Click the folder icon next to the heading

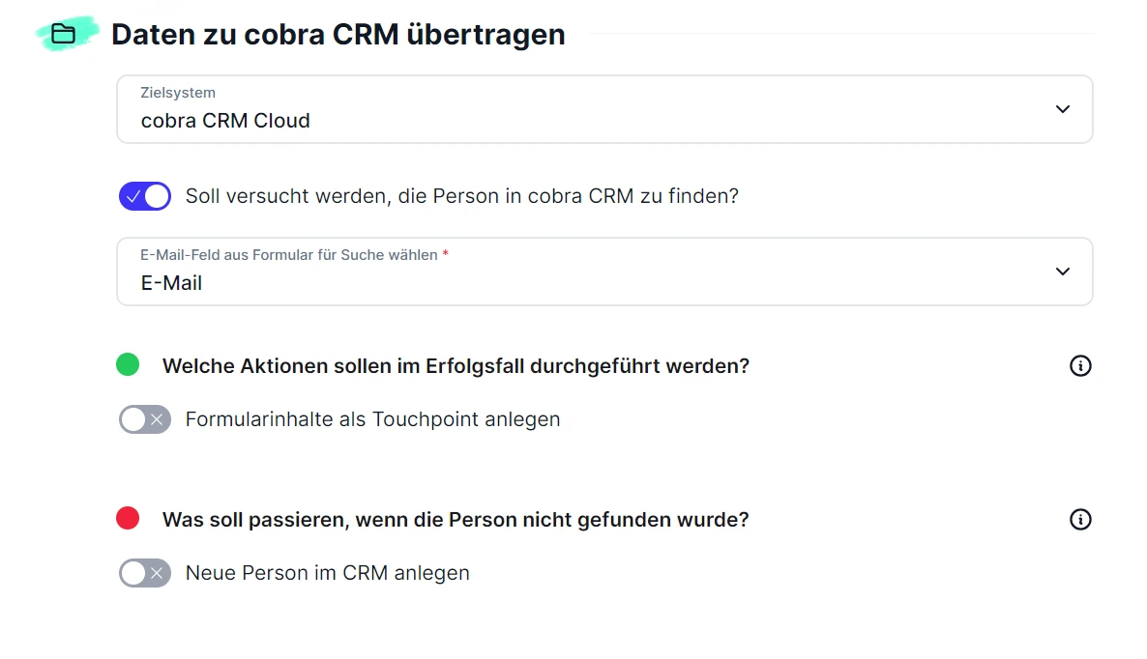coord(65,33)
